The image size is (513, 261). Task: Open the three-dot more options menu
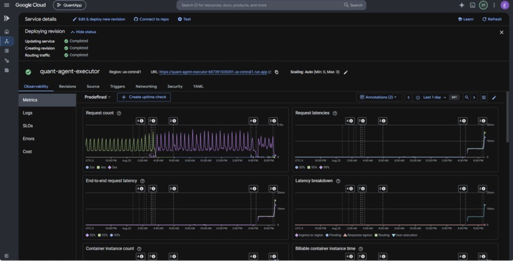point(494,5)
